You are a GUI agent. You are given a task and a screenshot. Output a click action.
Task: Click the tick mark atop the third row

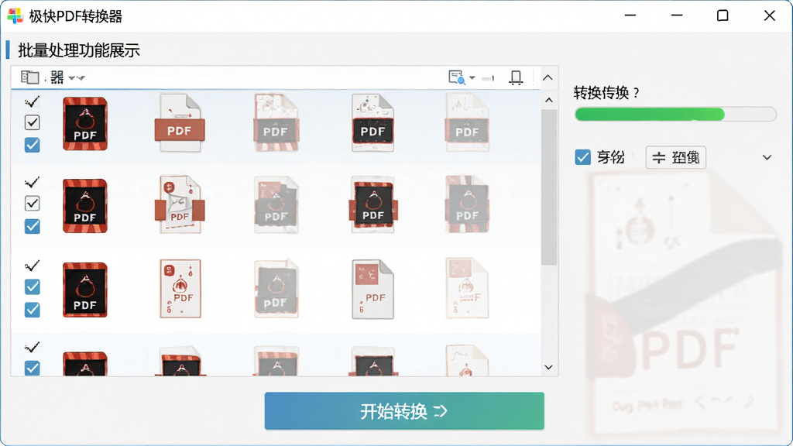32,266
